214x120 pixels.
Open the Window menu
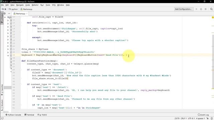click(x=61, y=5)
